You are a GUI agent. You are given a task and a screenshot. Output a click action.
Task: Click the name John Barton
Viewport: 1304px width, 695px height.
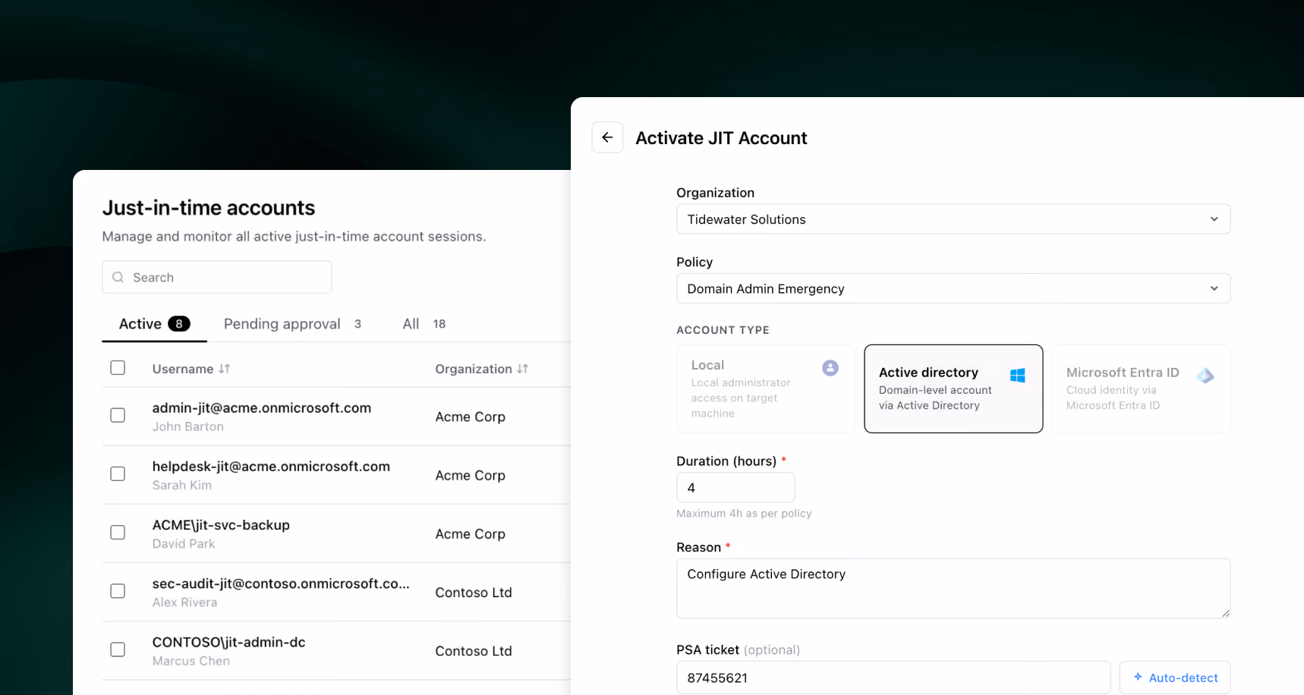point(188,426)
